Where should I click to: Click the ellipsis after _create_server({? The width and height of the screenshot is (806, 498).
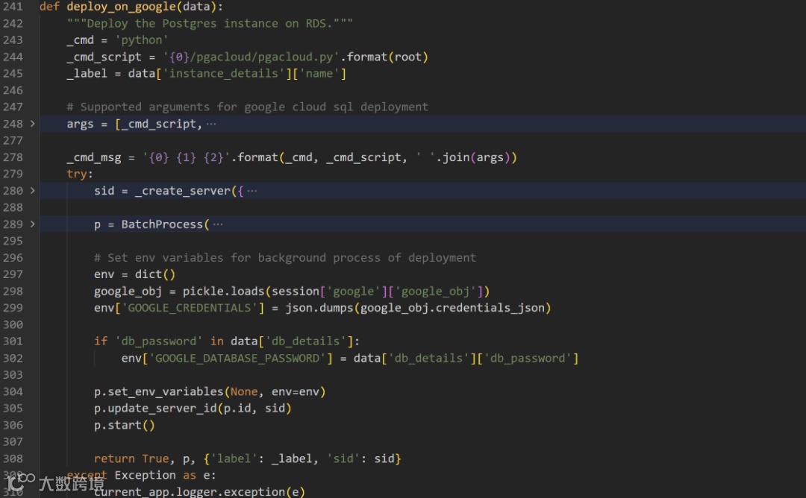252,190
